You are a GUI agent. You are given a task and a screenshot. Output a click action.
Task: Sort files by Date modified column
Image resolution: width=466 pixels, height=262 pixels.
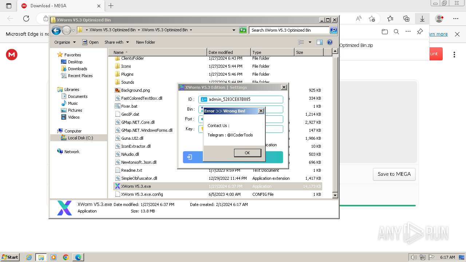pyautogui.click(x=229, y=52)
